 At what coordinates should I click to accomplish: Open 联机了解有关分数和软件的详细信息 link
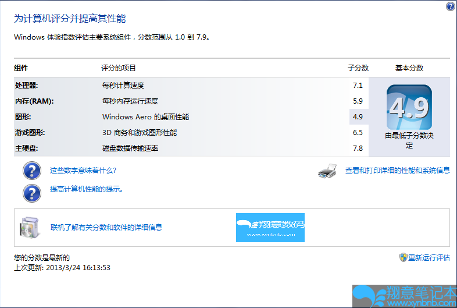(106, 227)
